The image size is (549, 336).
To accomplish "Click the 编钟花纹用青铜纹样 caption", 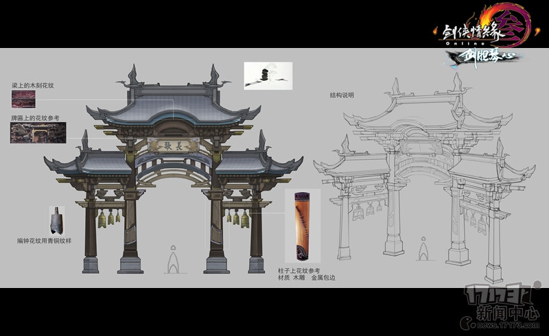I will coord(44,241).
